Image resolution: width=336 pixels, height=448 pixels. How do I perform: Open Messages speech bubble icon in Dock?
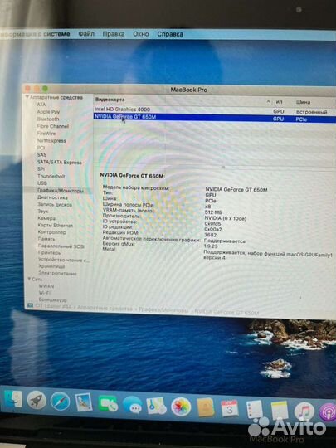click(132, 405)
